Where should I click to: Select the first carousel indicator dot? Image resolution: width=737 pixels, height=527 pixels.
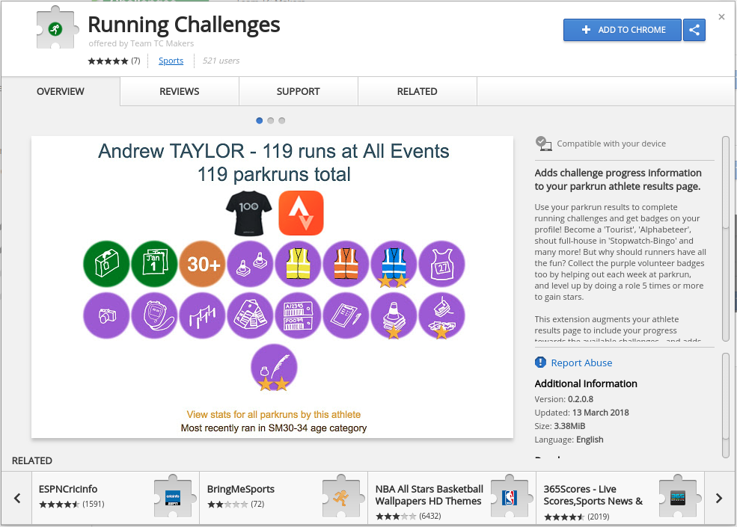pos(259,120)
